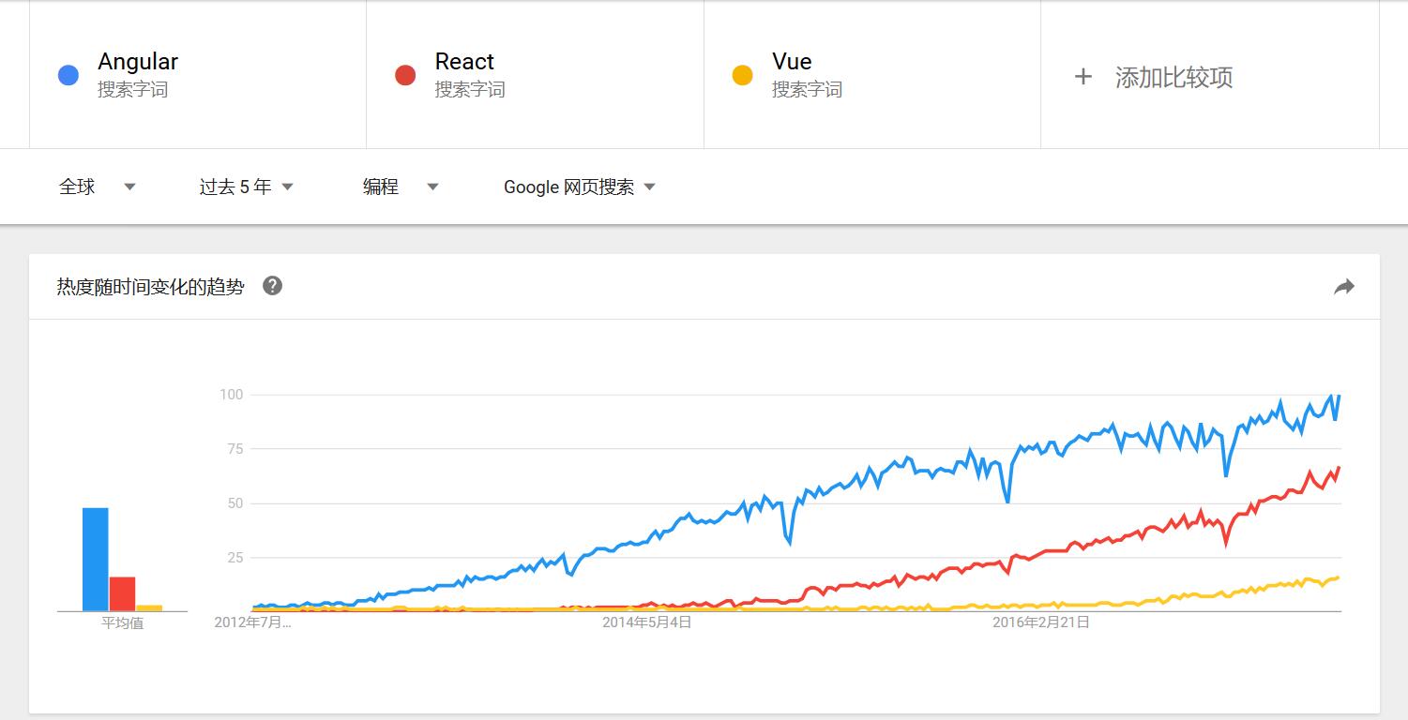Viewport: 1408px width, 720px height.
Task: Click the red React color dot
Action: [405, 75]
